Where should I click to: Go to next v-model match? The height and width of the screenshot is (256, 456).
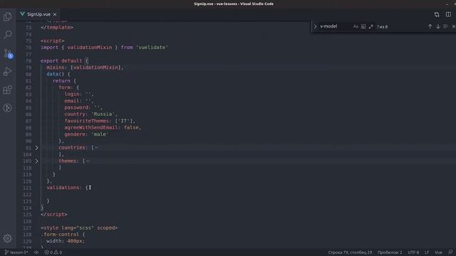437,26
